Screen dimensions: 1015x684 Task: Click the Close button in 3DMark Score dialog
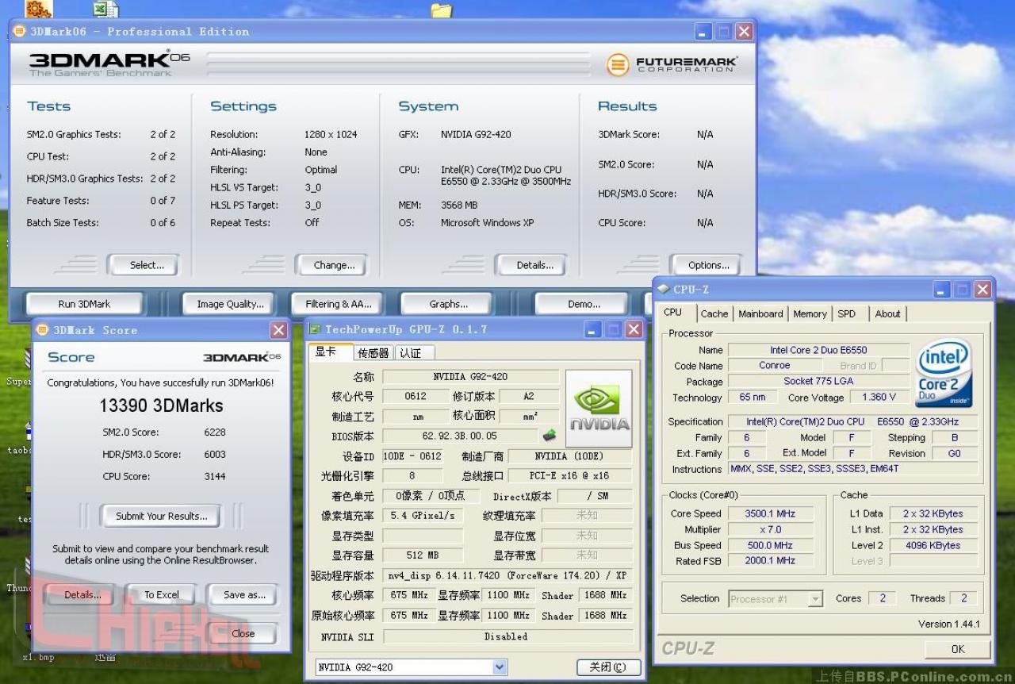[x=243, y=633]
